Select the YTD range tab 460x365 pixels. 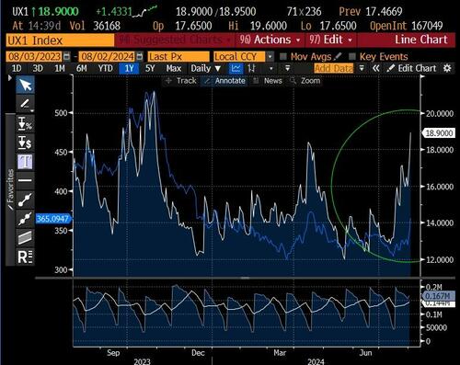[x=106, y=68]
